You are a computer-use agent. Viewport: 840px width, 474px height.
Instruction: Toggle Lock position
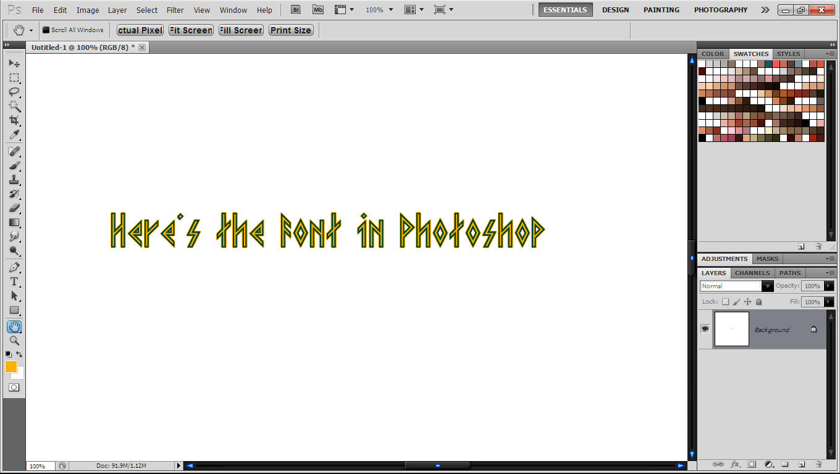748,302
